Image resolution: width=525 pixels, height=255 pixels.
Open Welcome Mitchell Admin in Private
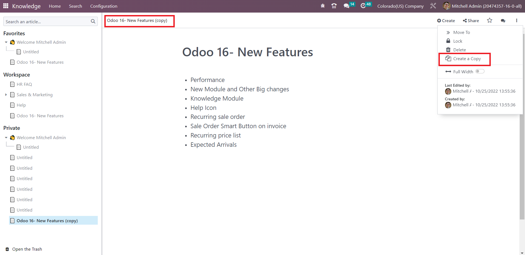tap(41, 137)
